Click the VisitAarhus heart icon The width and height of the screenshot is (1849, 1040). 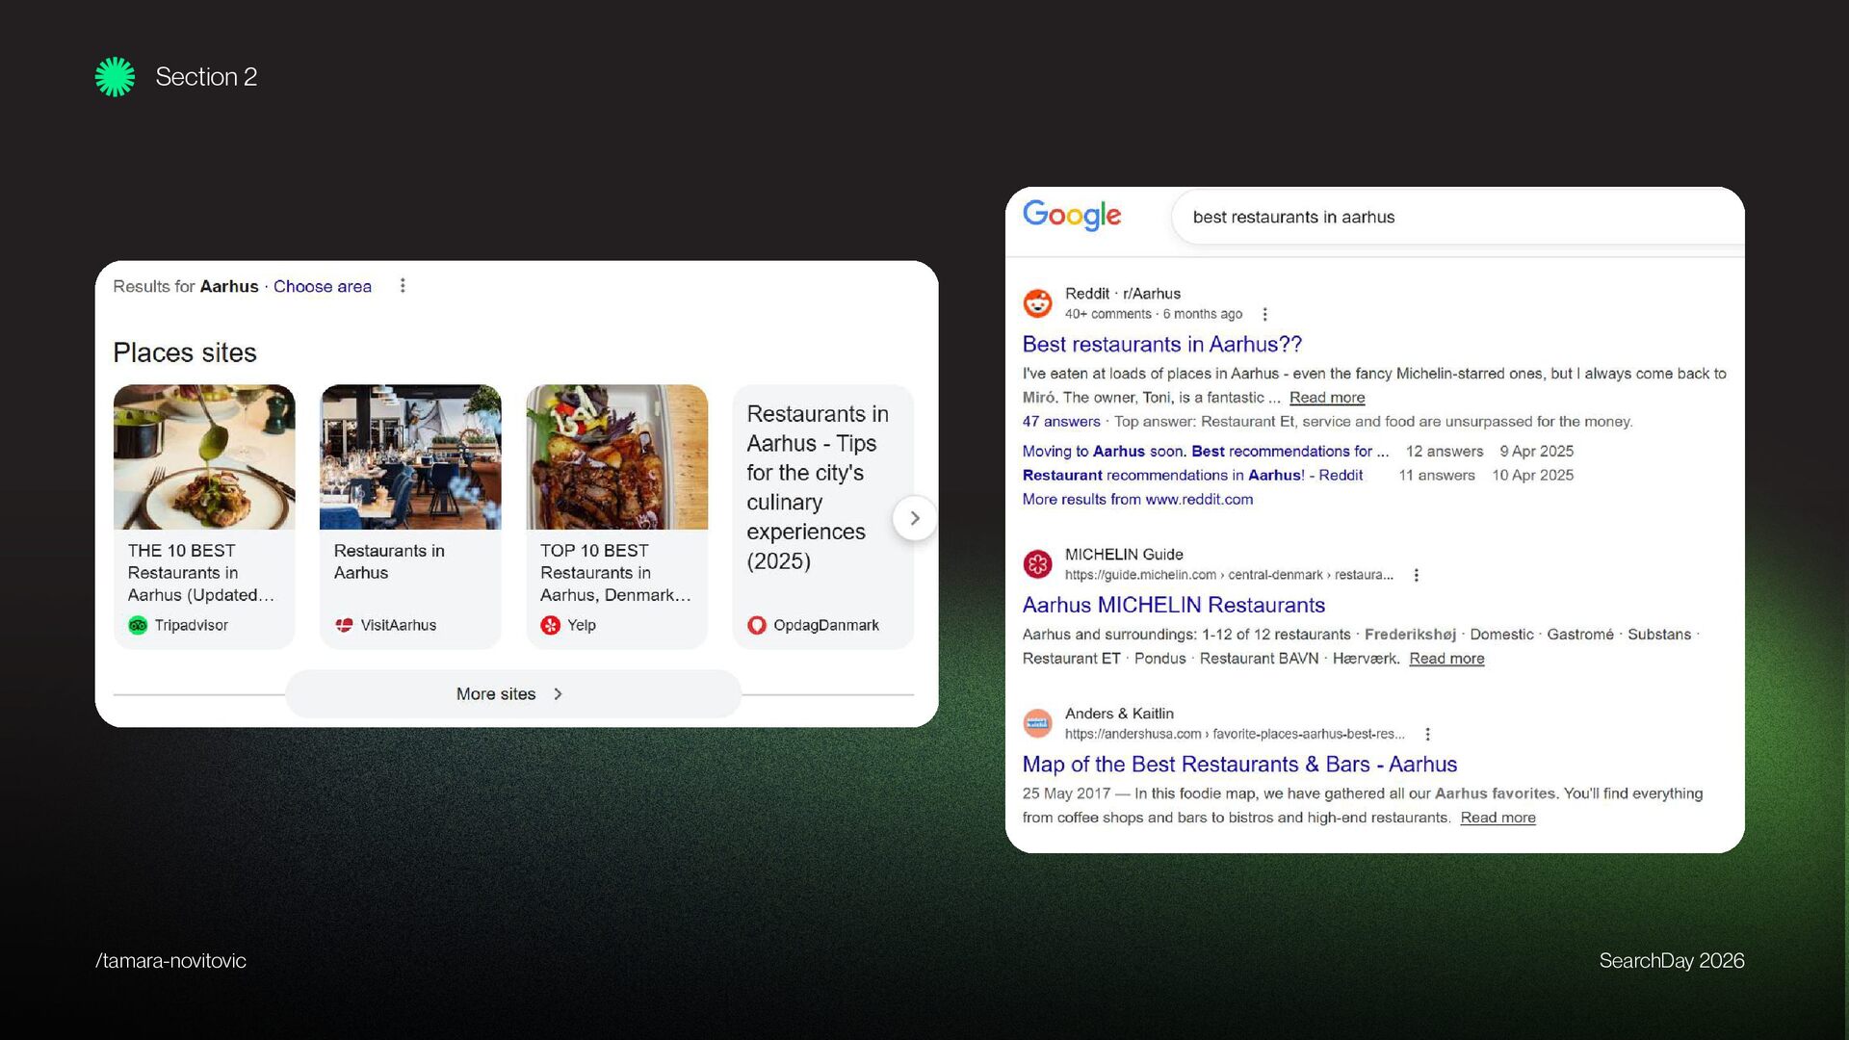(x=344, y=625)
